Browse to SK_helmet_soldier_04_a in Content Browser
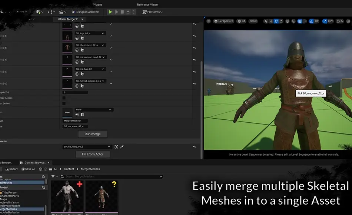The width and height of the screenshot is (352, 215). [x=82, y=86]
